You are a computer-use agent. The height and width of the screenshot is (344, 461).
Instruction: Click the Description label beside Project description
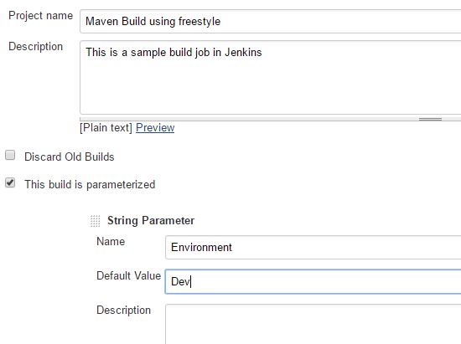(x=36, y=47)
